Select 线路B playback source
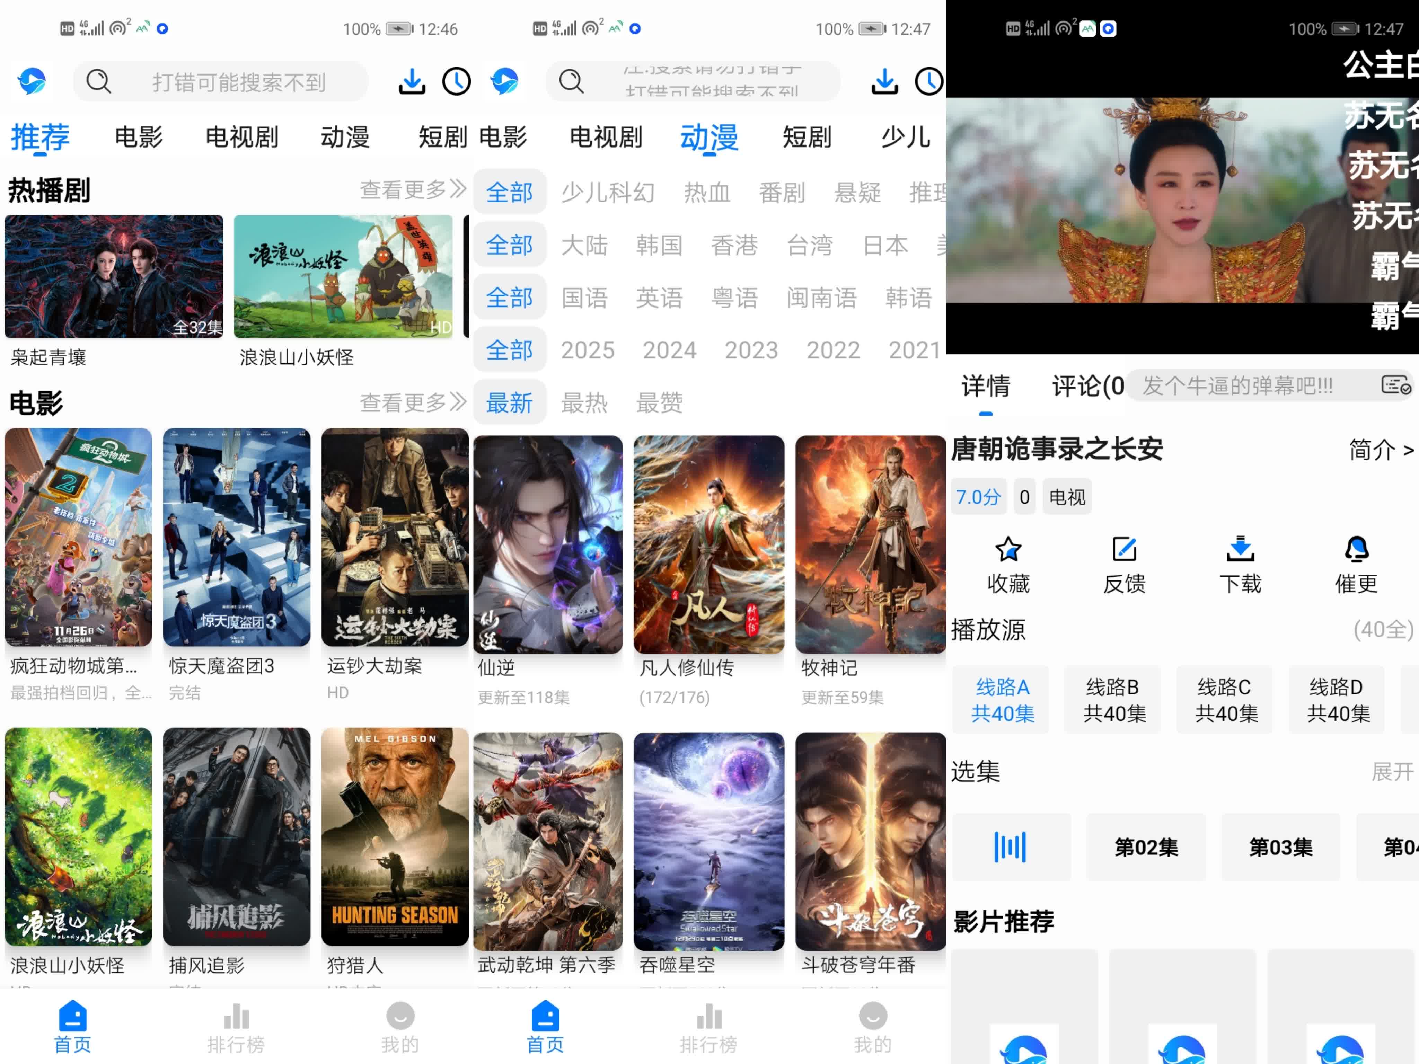The height and width of the screenshot is (1064, 1419). 1112,700
